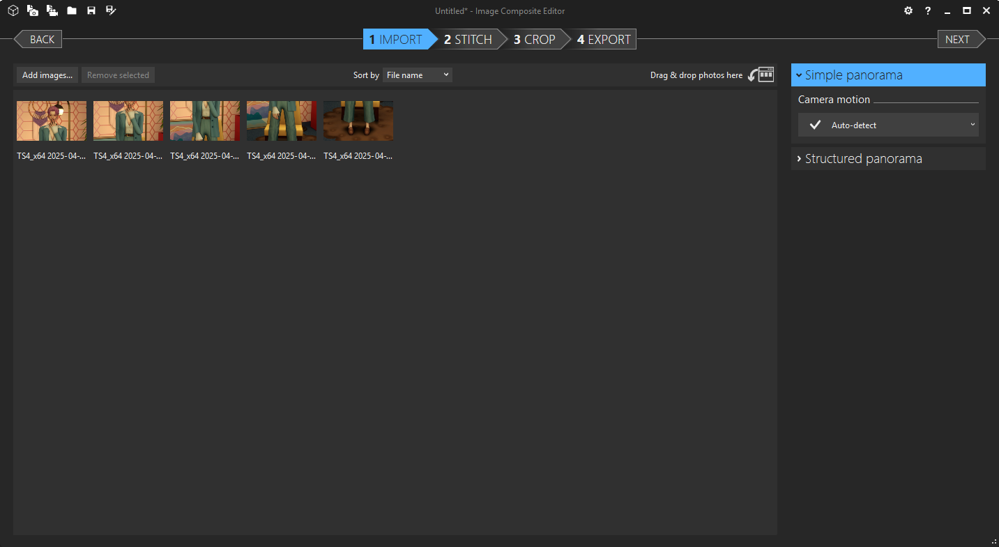
Task: Save the project with the floppy icon
Action: [x=91, y=10]
